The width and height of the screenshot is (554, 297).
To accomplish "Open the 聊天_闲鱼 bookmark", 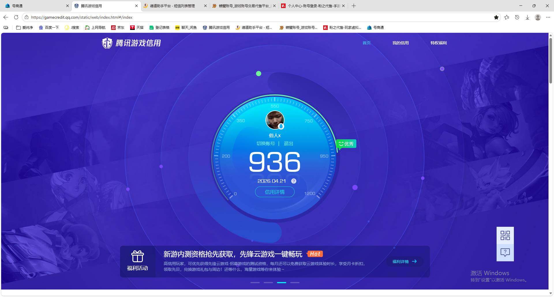I will click(186, 28).
